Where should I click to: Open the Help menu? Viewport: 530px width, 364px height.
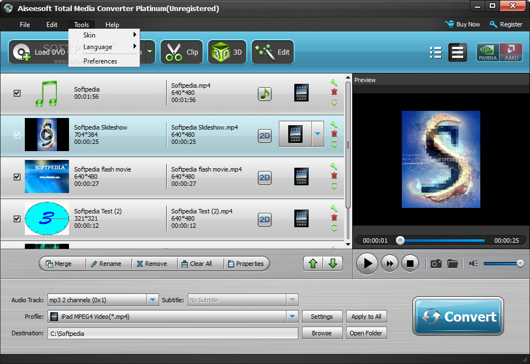(x=112, y=25)
